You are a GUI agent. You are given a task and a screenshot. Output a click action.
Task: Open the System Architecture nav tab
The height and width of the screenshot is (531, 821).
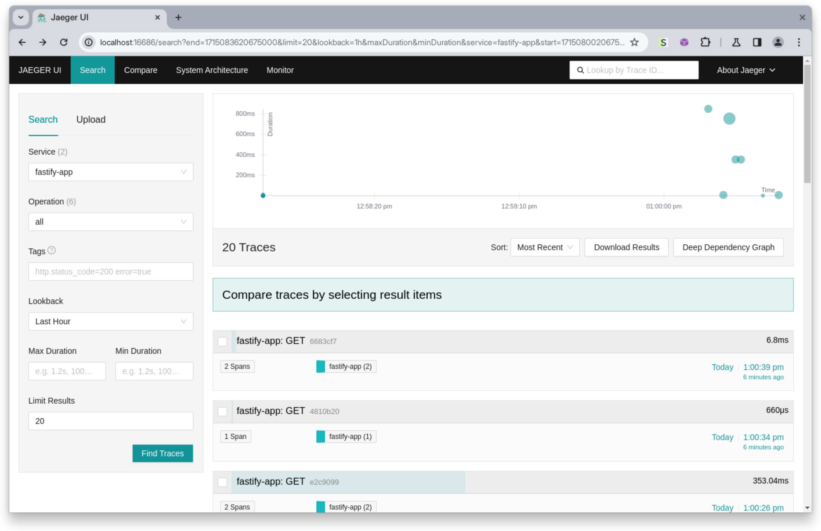(x=212, y=70)
